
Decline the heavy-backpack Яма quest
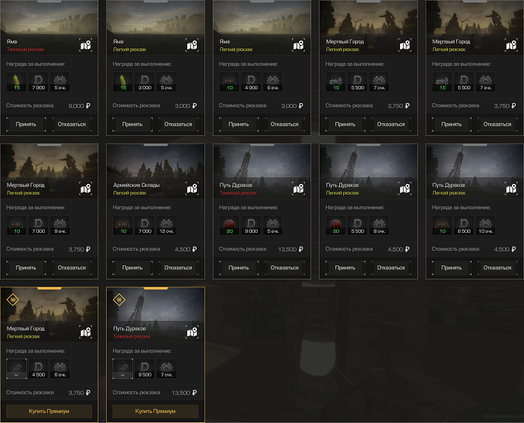(72, 124)
